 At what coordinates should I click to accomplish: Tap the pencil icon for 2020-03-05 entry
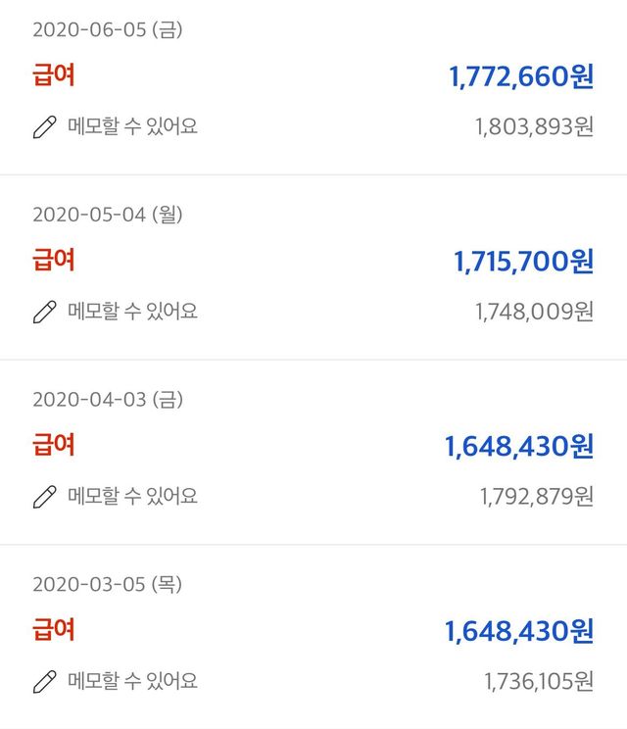pos(45,681)
